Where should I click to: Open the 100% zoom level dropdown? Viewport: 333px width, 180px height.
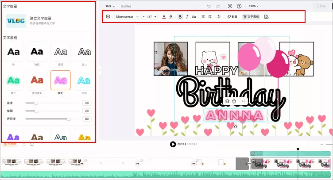pyautogui.click(x=254, y=6)
